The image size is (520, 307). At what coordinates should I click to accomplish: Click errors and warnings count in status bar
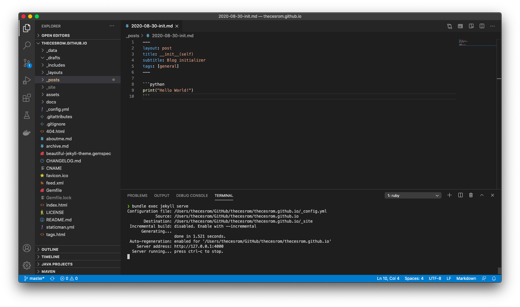coord(69,279)
